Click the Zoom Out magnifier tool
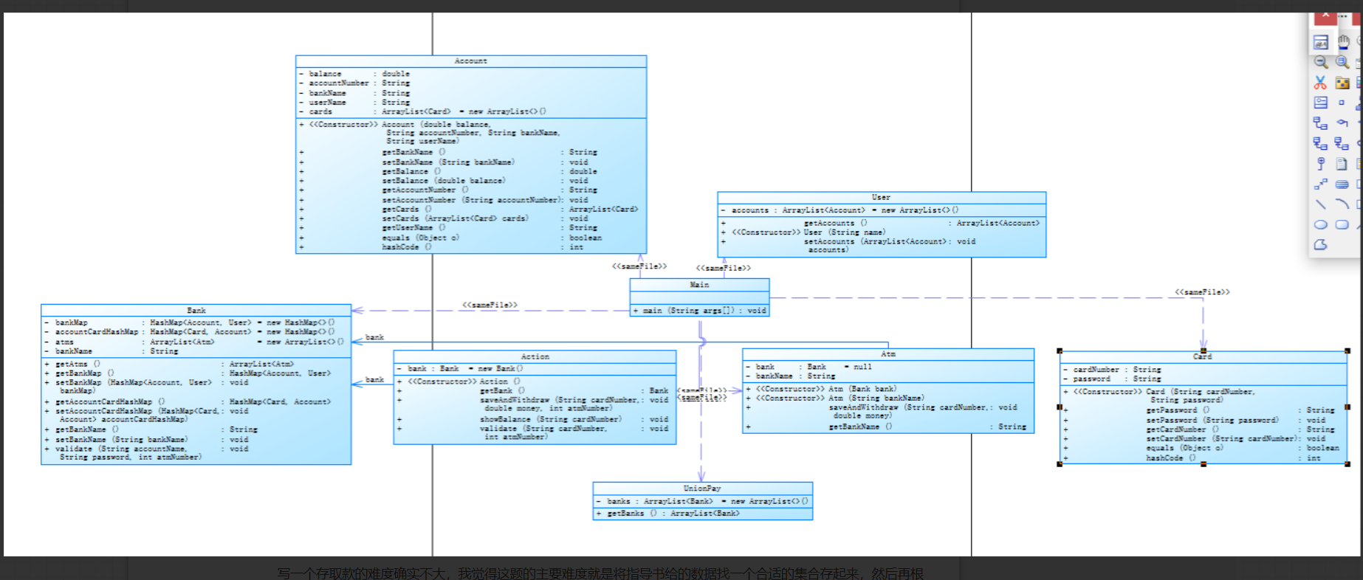Screen dimensions: 1363x580 [x=1321, y=62]
